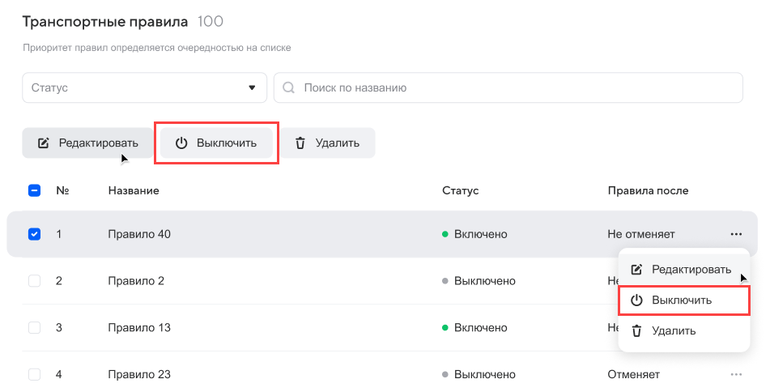Click the power icon in the toolbar Выключить button
770x392 pixels.
tap(181, 143)
